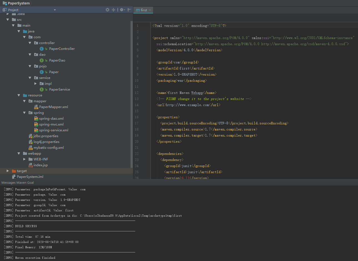Close the first editor tab

[x=150, y=10]
